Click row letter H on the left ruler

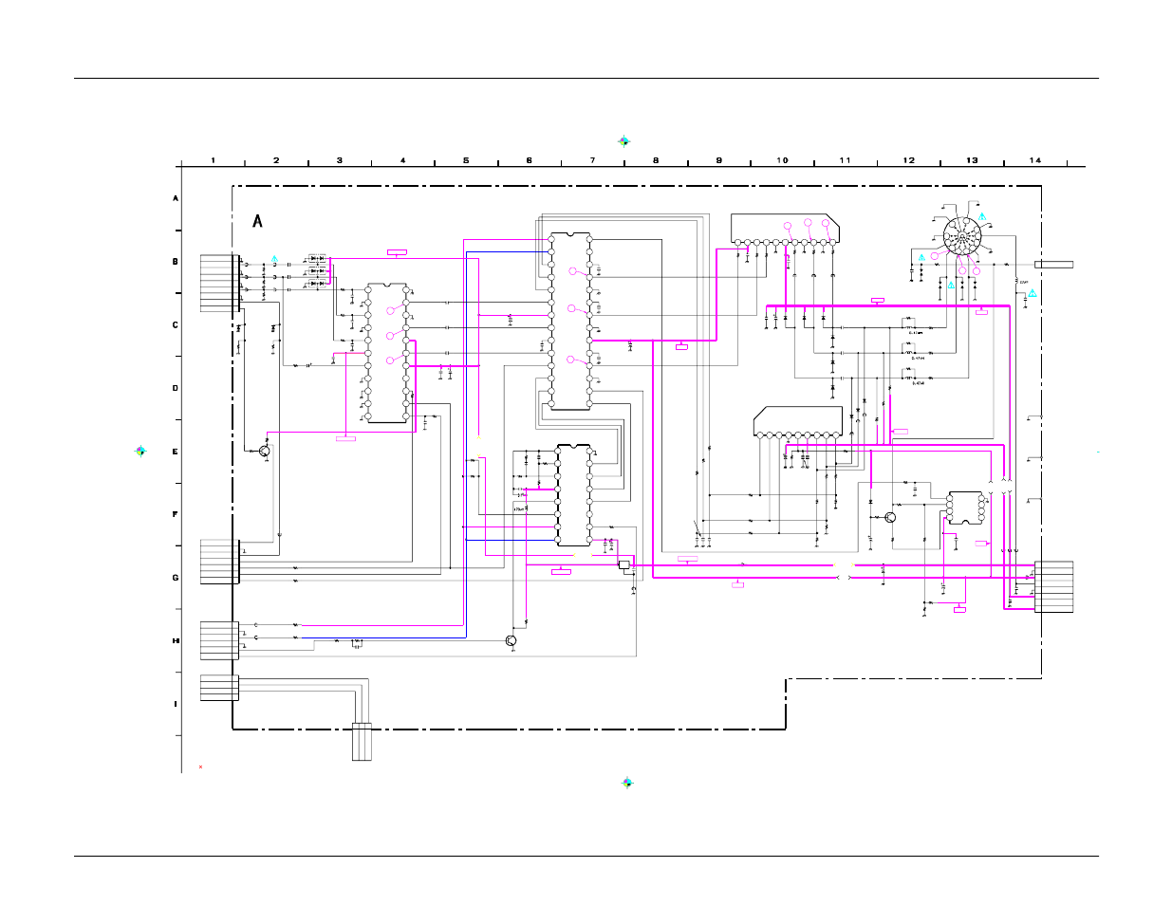[175, 641]
